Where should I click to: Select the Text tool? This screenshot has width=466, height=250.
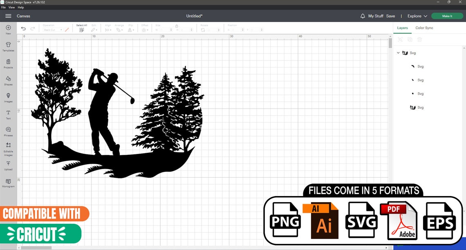coord(8,114)
